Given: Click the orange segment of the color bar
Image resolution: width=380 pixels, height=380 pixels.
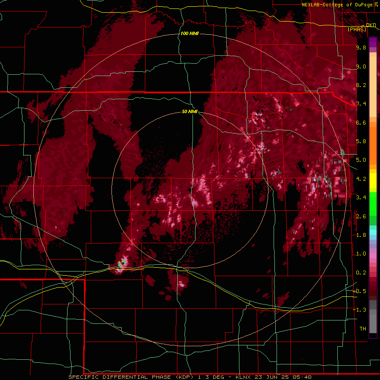Looking at the screenshot, I should click(x=373, y=143).
